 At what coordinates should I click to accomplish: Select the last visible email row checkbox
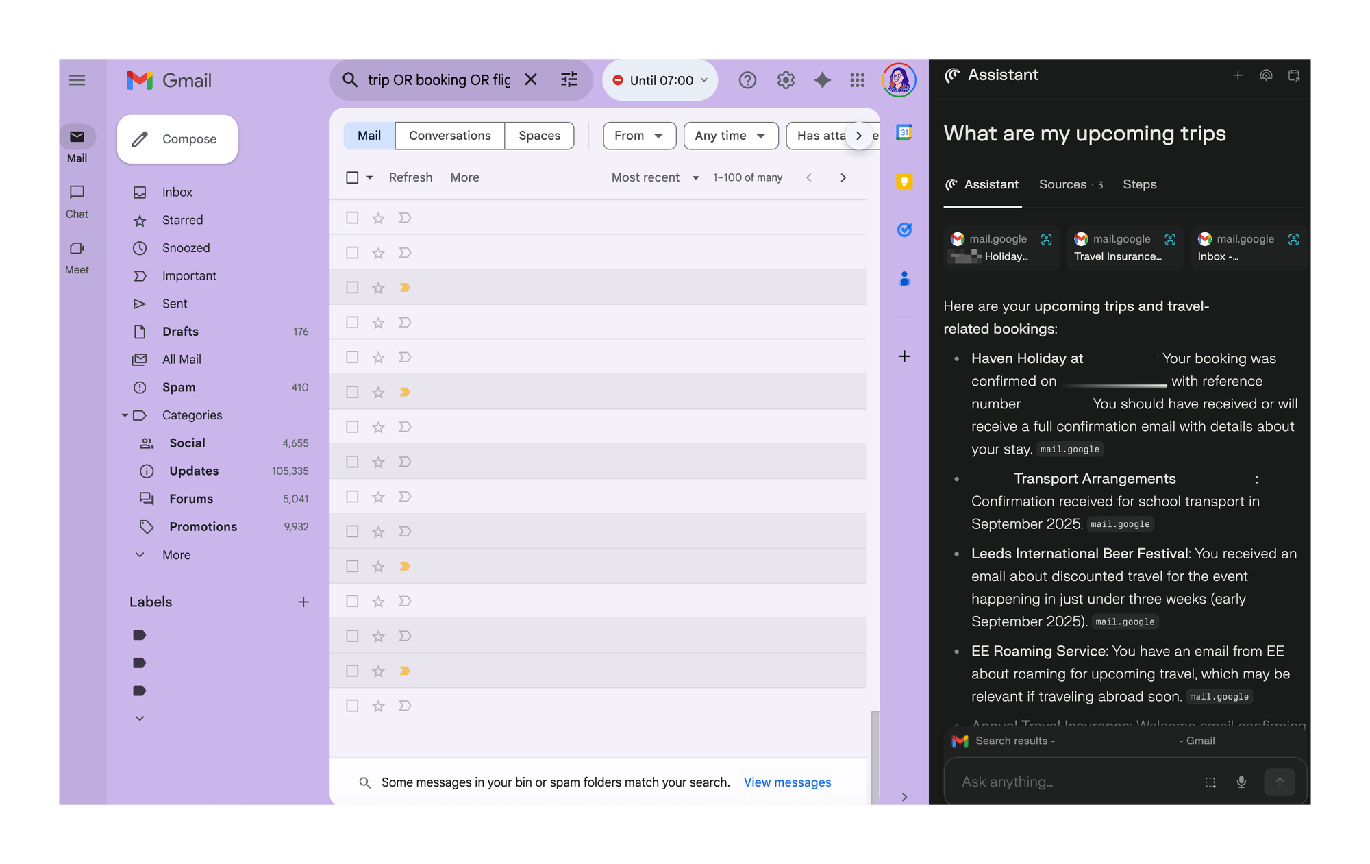tap(352, 706)
